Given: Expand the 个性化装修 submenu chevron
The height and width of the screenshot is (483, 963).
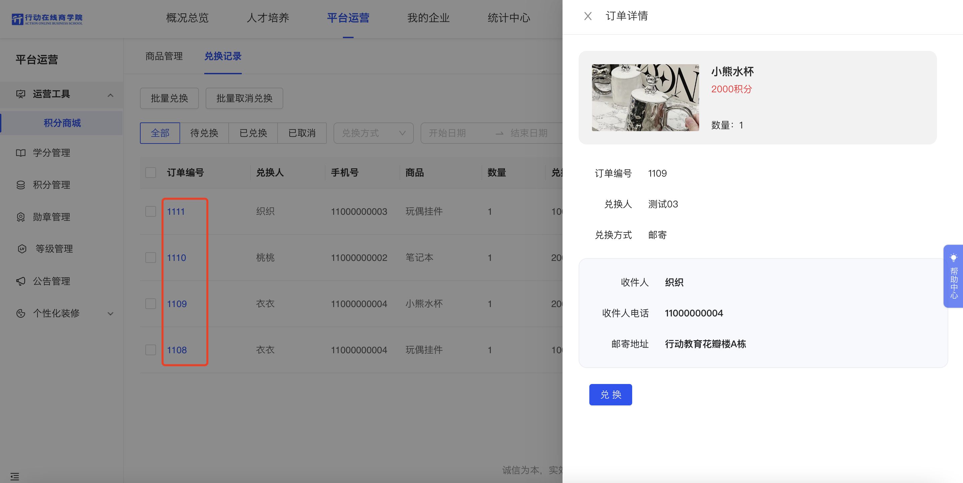Looking at the screenshot, I should coord(110,314).
